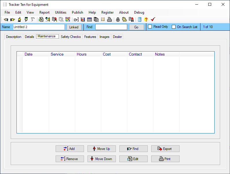230x174 pixels.
Task: Open the File menu
Action: point(7,12)
